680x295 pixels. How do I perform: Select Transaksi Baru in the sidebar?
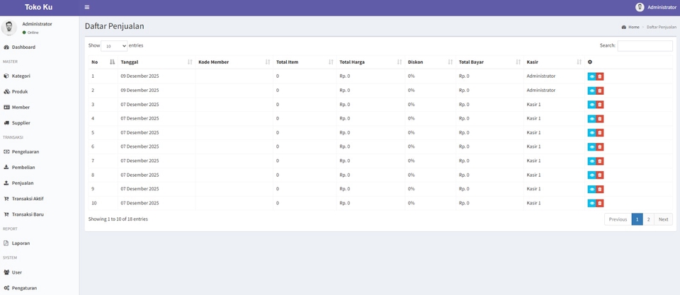click(28, 214)
